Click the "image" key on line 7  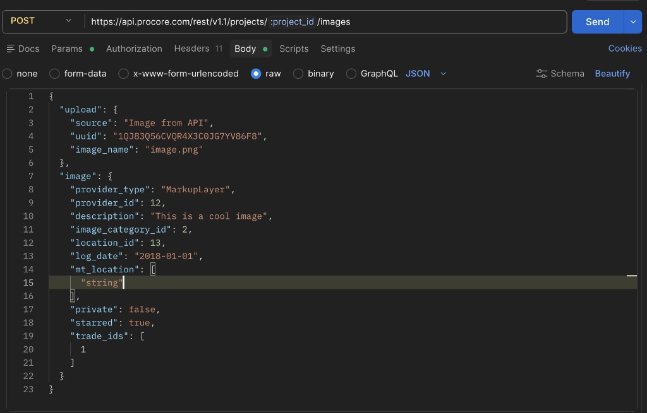click(78, 177)
